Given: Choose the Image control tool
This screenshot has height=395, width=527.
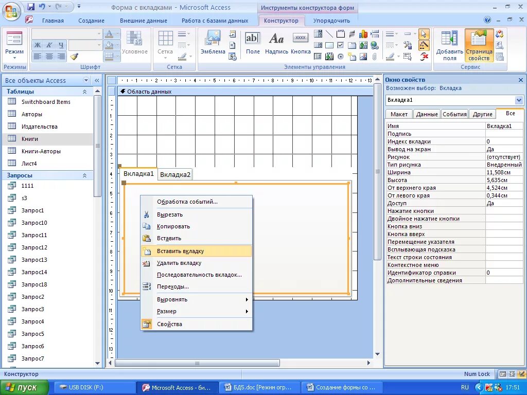Looking at the screenshot, I should (363, 57).
